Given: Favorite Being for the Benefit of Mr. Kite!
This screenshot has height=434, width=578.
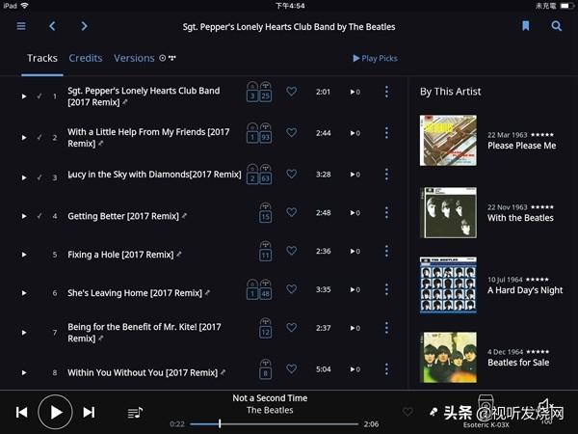Looking at the screenshot, I should pyautogui.click(x=292, y=327).
